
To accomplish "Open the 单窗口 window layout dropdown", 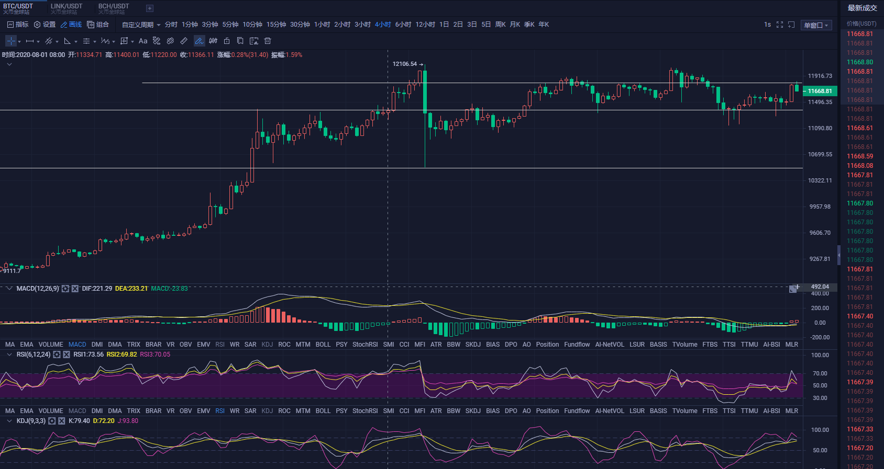I will click(x=816, y=25).
